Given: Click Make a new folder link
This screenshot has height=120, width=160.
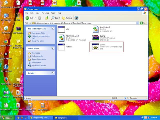Looking at the screenshot, I should (38, 33).
